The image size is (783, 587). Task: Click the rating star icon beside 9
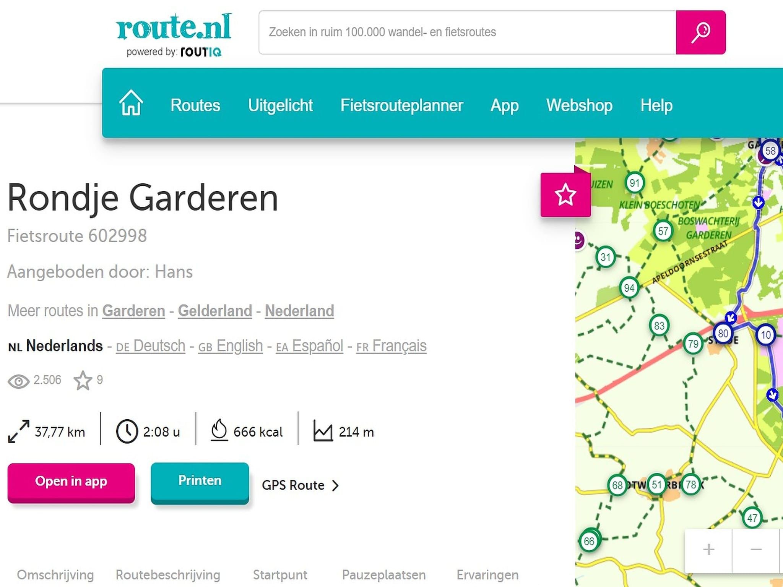pos(83,380)
